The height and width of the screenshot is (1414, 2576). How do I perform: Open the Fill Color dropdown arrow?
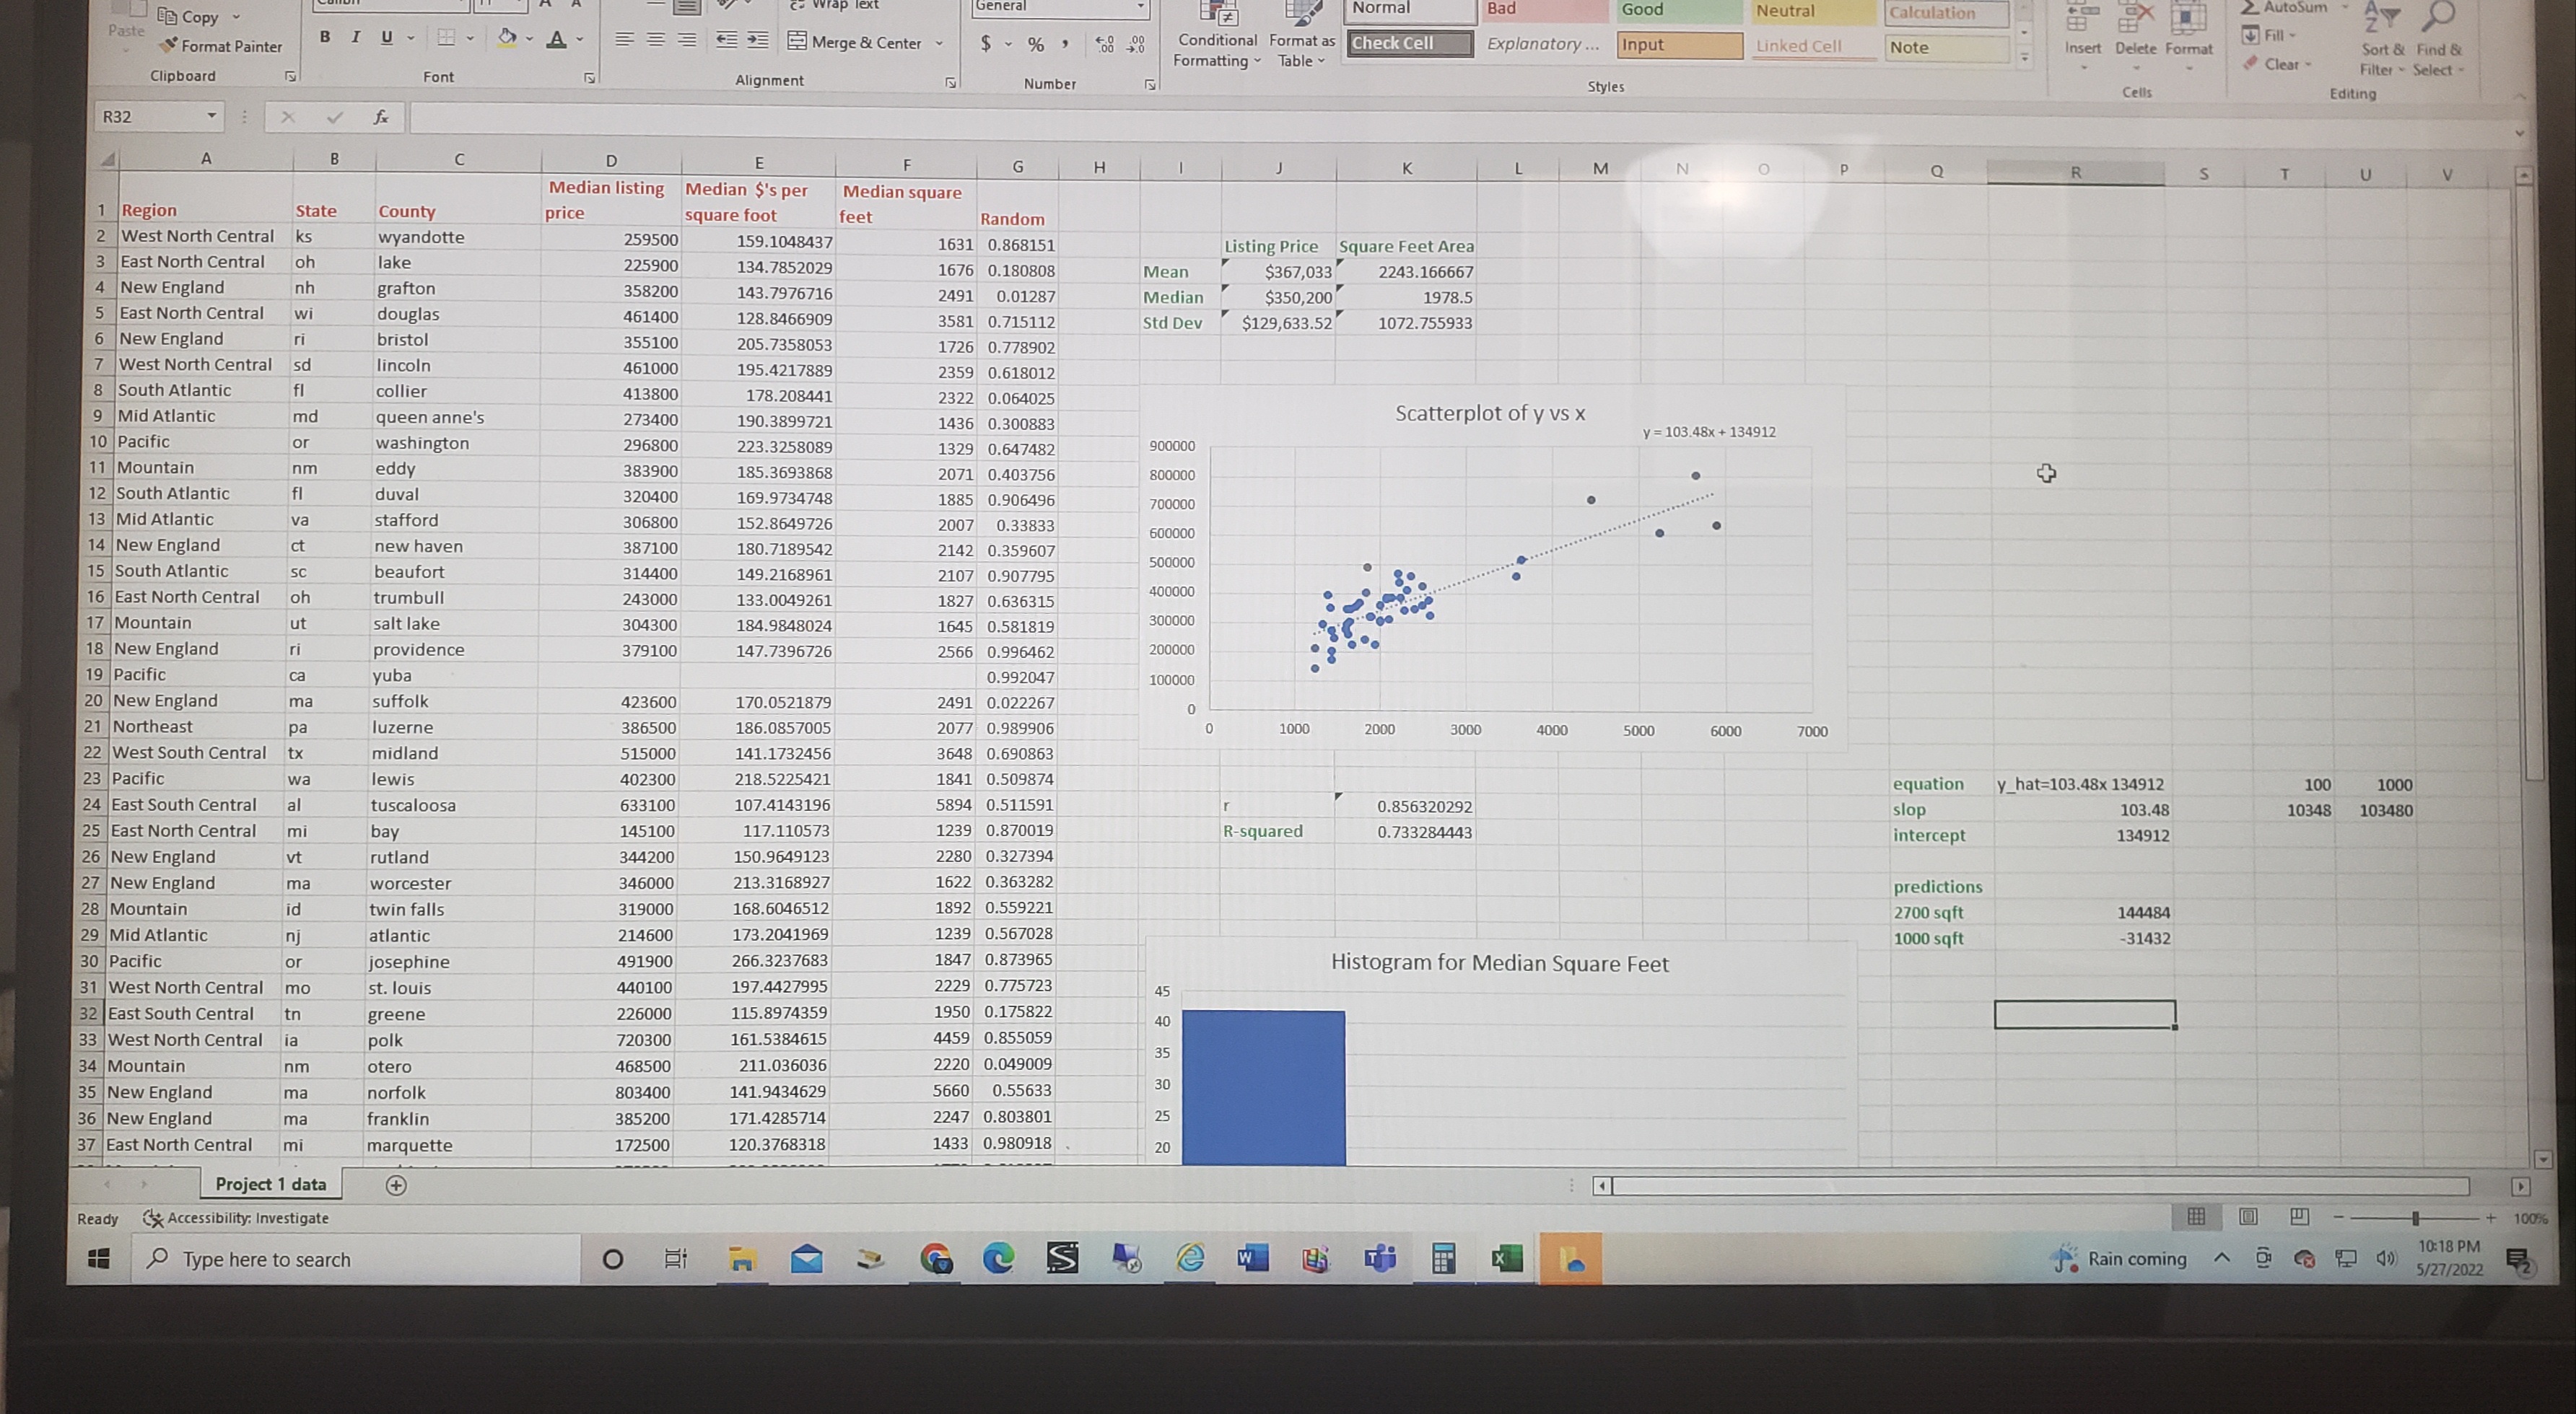530,39
